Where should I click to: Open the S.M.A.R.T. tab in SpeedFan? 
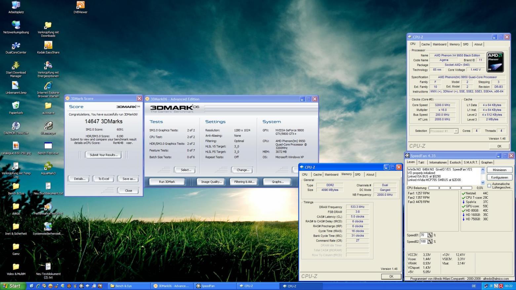click(471, 163)
